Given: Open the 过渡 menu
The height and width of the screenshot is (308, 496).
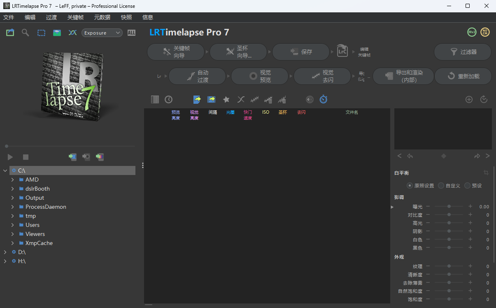Looking at the screenshot, I should [51, 17].
